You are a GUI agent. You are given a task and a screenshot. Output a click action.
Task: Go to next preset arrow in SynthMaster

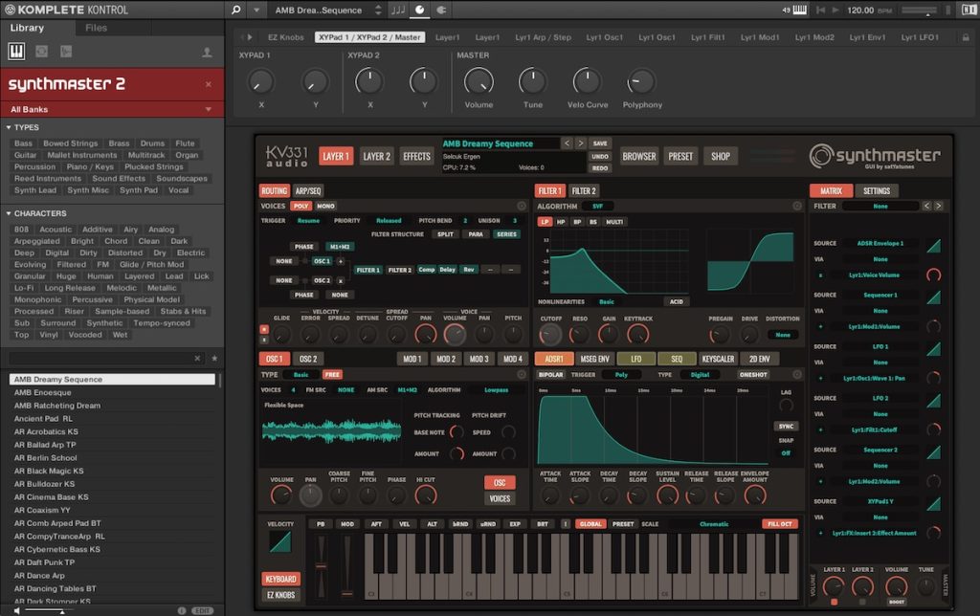coord(580,143)
